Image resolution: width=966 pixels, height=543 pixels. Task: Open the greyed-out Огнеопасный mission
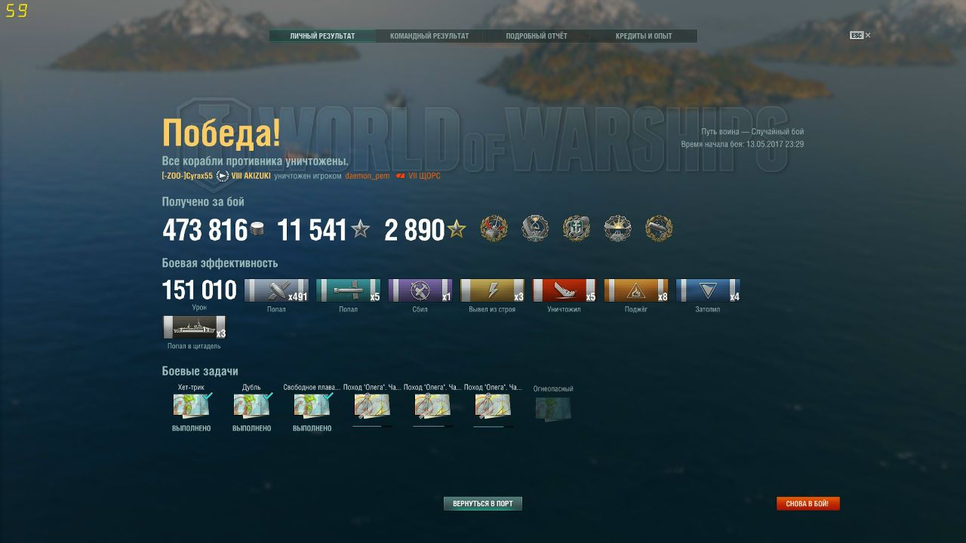tap(553, 408)
